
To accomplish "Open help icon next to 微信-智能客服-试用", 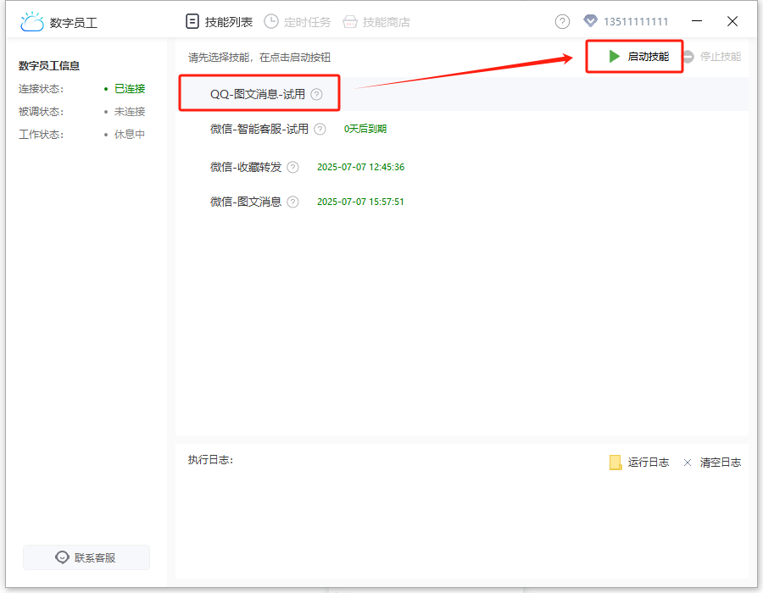I will click(320, 129).
